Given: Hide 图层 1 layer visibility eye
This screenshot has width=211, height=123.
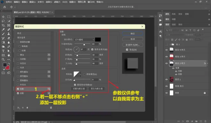Looking at the screenshot, I should point(167,79).
